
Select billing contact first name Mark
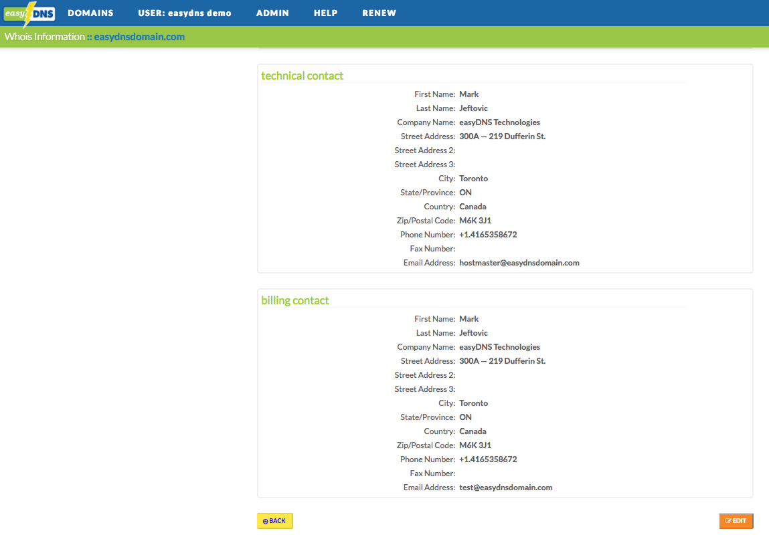[x=469, y=319]
